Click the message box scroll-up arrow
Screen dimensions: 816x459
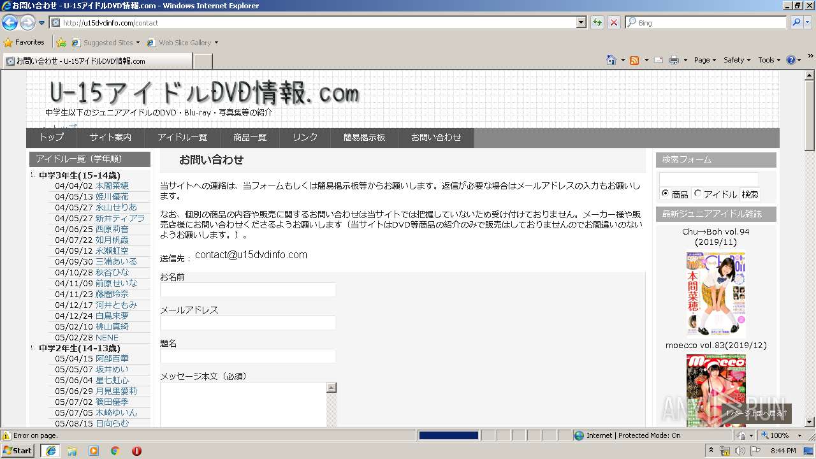coord(331,388)
